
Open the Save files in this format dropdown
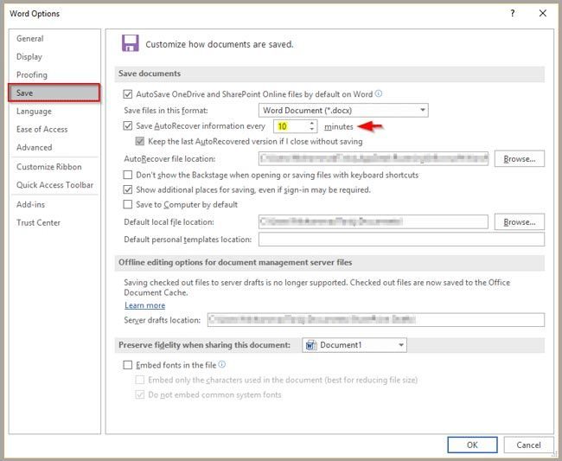343,110
